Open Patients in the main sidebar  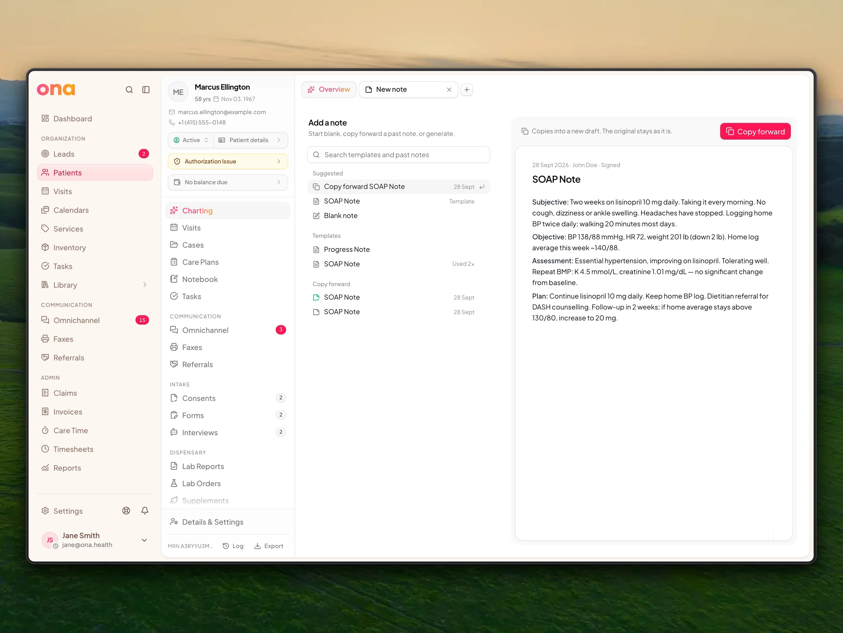point(95,173)
